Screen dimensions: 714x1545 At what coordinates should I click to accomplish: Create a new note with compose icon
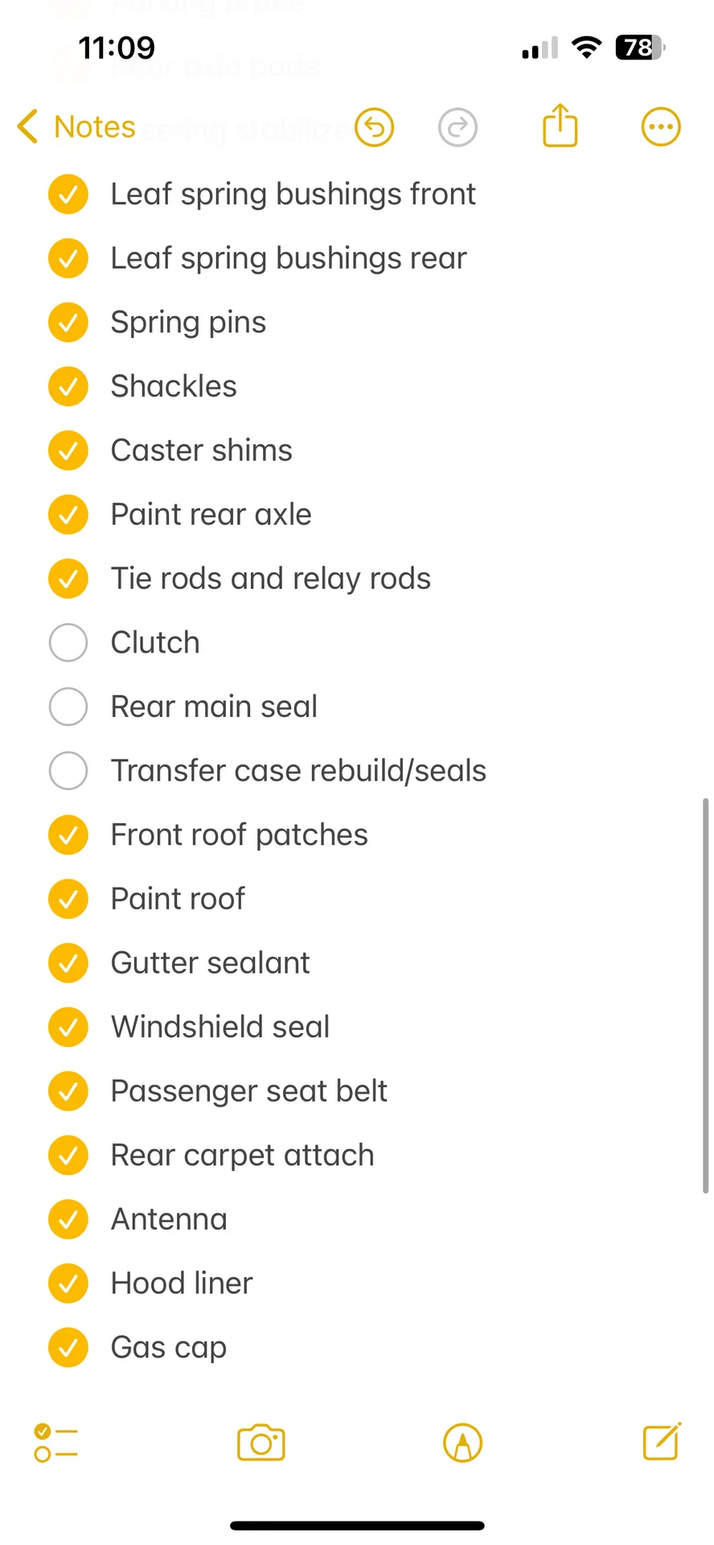tap(662, 1441)
